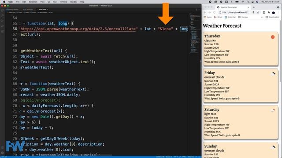Image resolution: width=282 pixels, height=158 pixels.
Task: Click the square extension icon in Chrome toolbar
Action: coord(264,12)
